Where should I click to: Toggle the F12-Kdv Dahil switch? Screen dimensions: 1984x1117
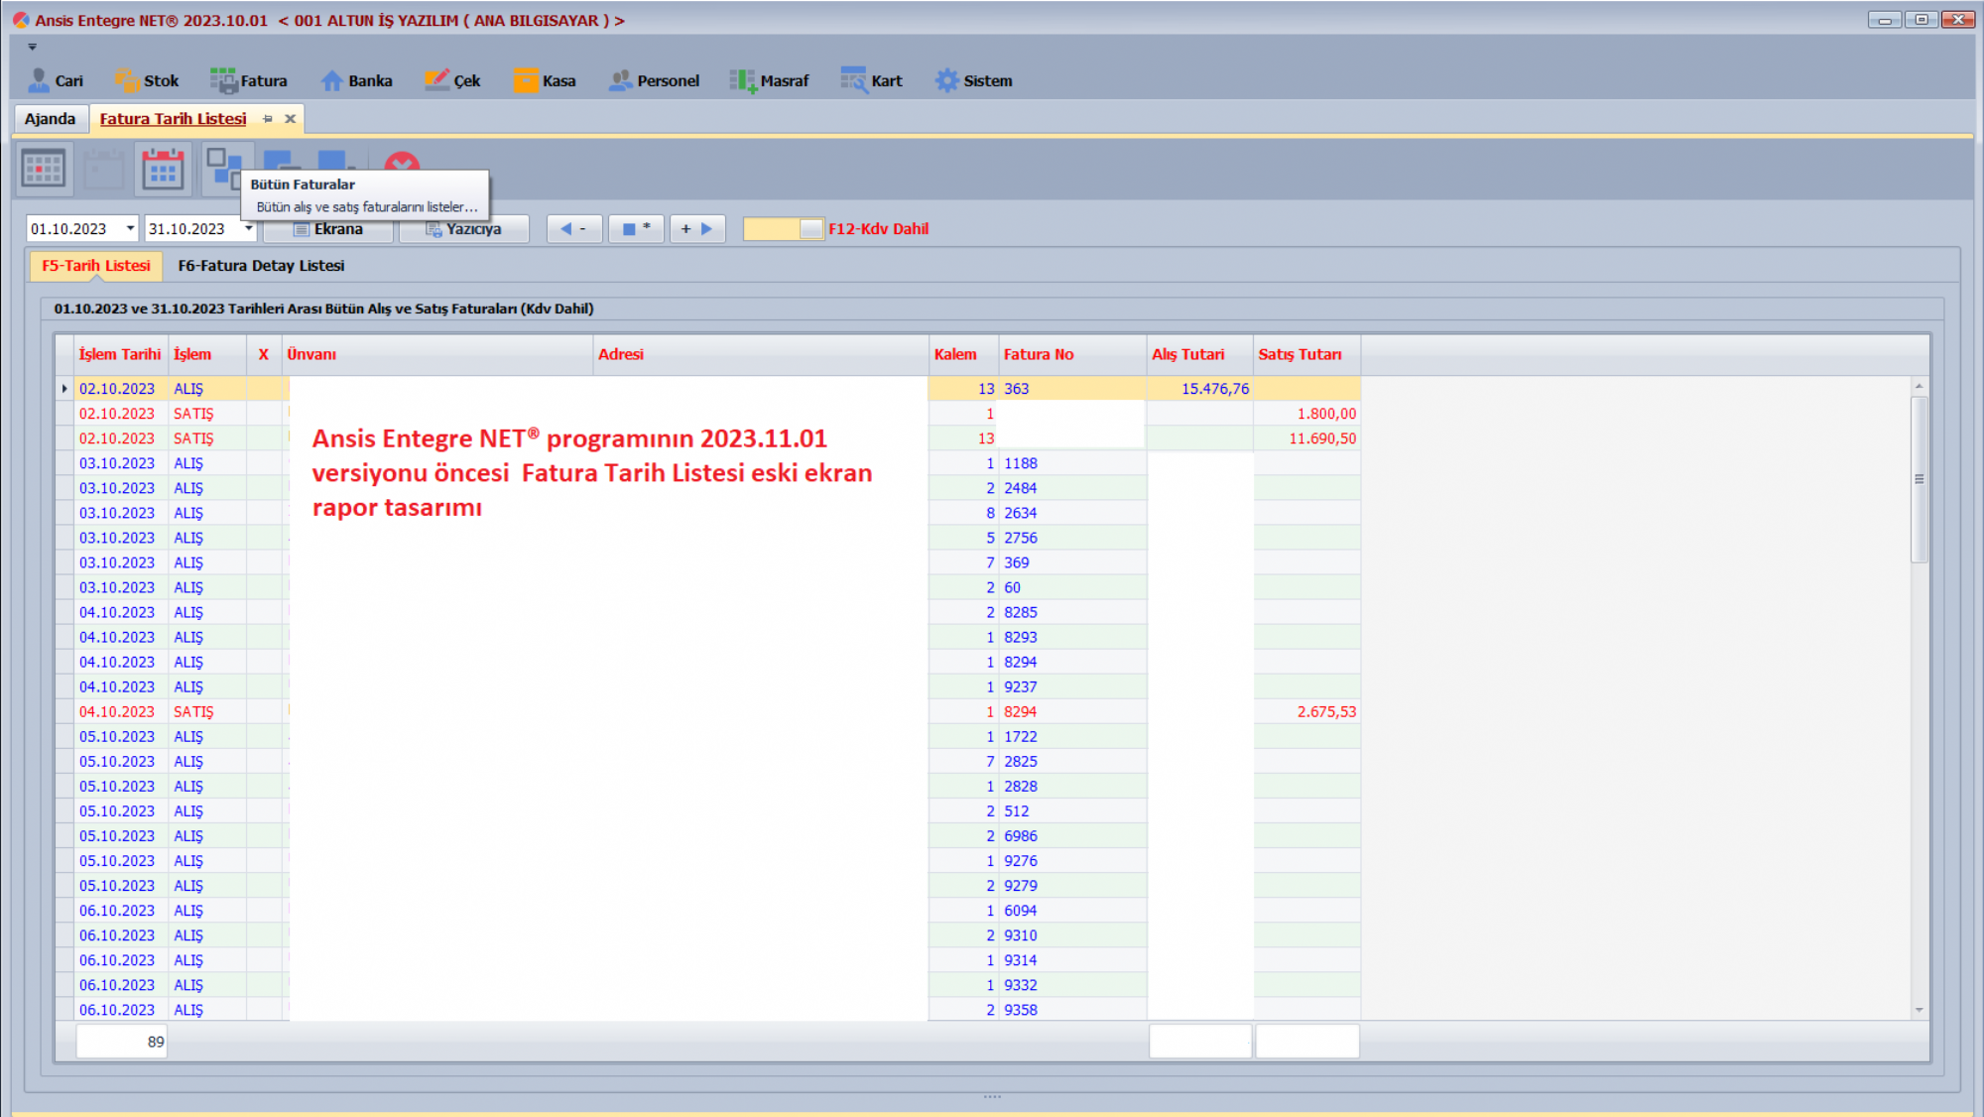pos(784,229)
